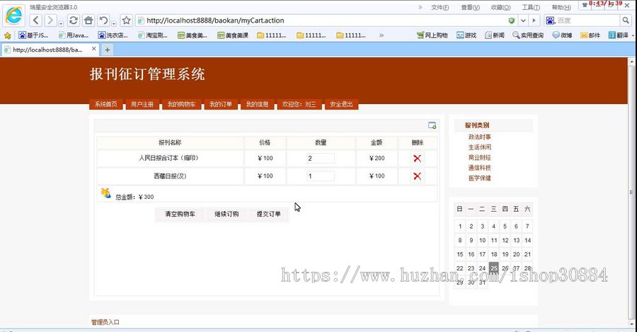Image resolution: width=637 pixels, height=332 pixels.
Task: Open the 新闻 shortcut
Action: click(x=495, y=35)
